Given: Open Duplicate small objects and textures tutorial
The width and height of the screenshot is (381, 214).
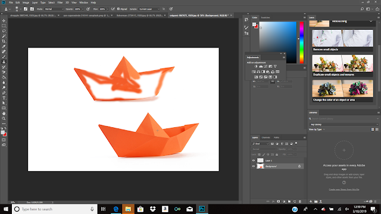Looking at the screenshot, I should point(343,66).
